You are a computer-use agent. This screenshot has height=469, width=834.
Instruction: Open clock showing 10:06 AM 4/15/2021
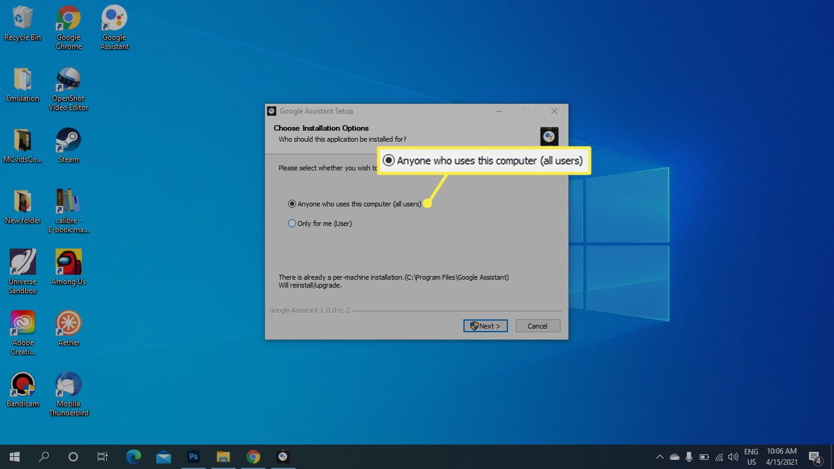tap(782, 457)
